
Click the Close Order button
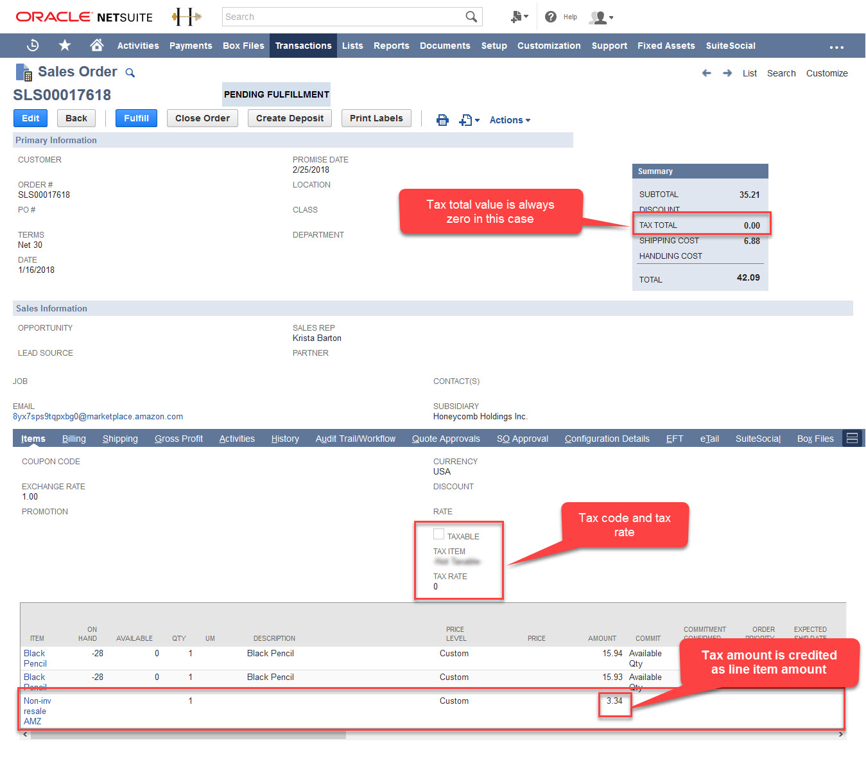(x=202, y=118)
